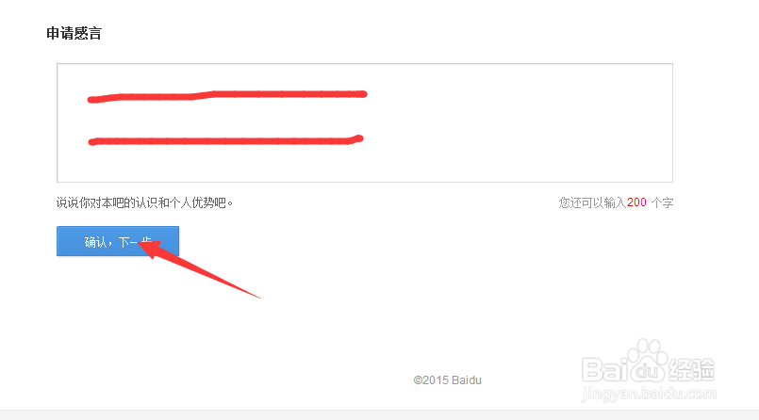This screenshot has width=759, height=420.
Task: Click the red arrowhead over the button
Action: point(152,248)
